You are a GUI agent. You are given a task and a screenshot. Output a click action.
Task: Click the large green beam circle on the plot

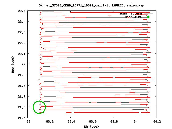tap(39, 107)
